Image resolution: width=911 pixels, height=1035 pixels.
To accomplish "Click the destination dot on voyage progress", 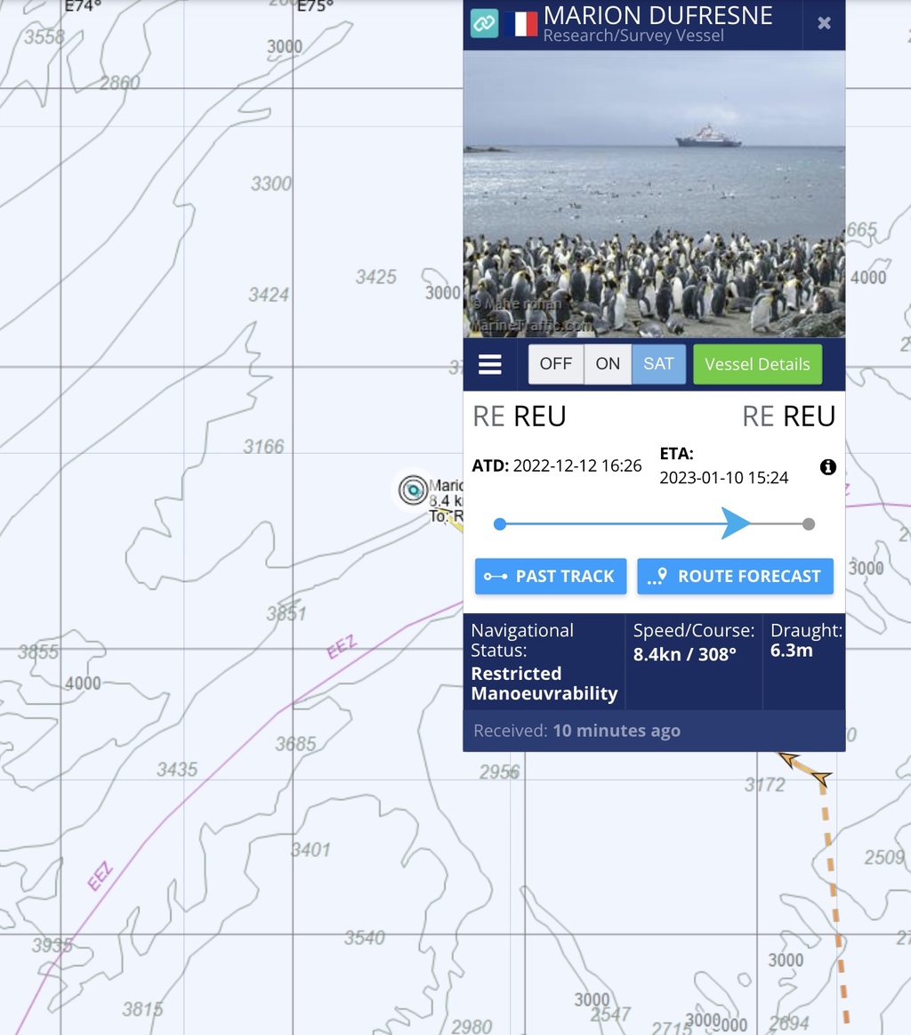I will pyautogui.click(x=809, y=524).
